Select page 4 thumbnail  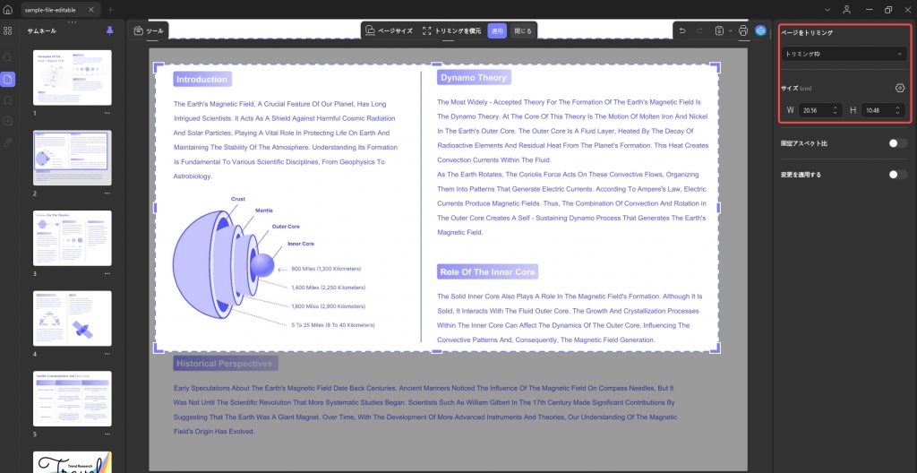(72, 318)
